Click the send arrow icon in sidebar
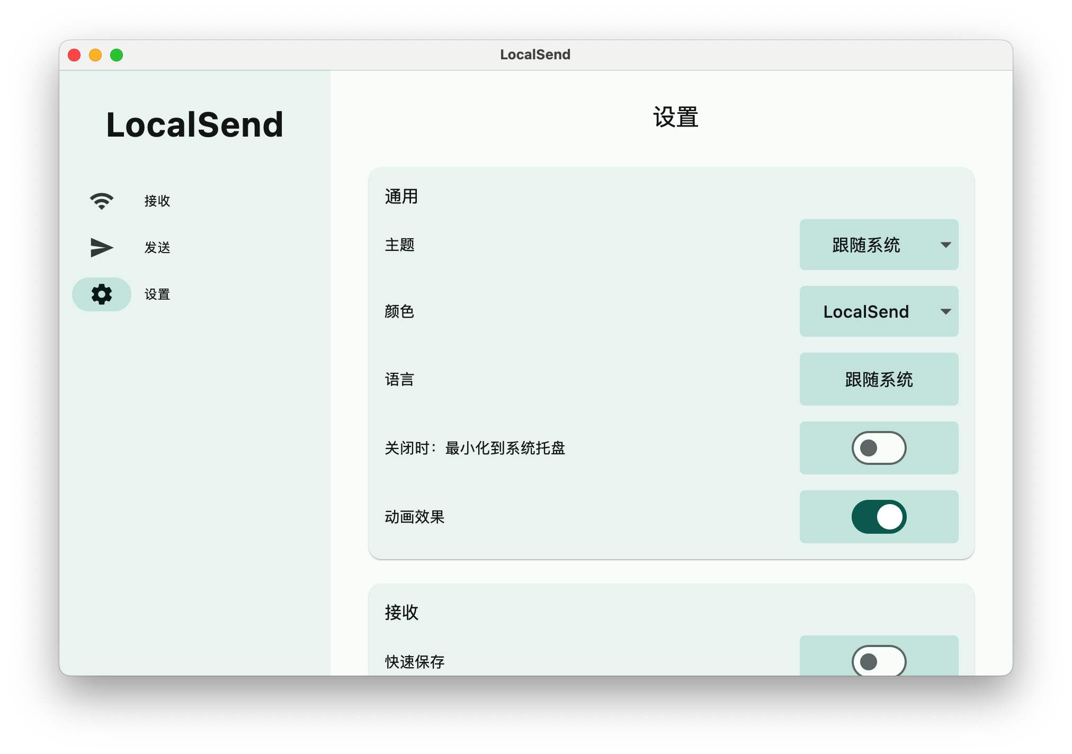 pyautogui.click(x=101, y=247)
